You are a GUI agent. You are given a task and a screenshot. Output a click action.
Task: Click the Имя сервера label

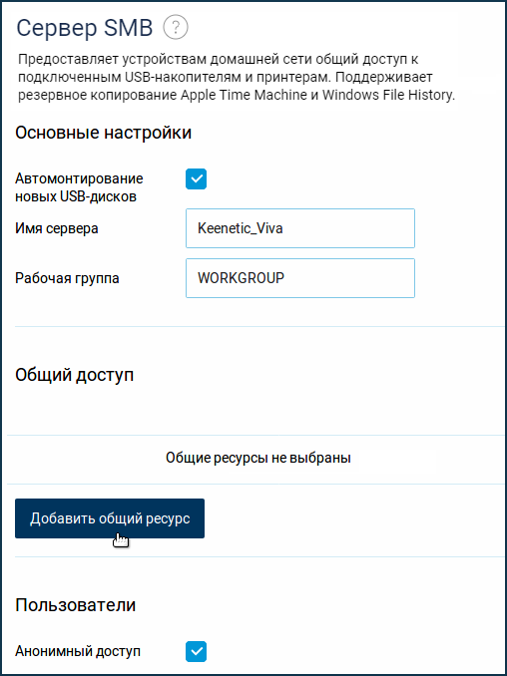click(57, 228)
